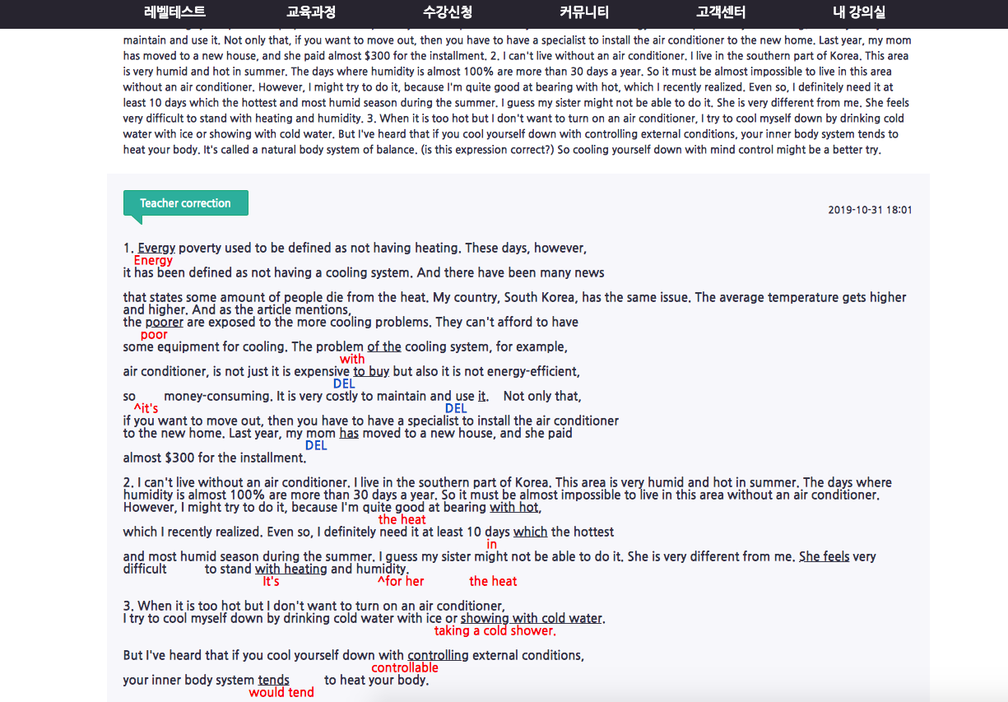Click the underlined phrase "to buy"

coord(371,371)
